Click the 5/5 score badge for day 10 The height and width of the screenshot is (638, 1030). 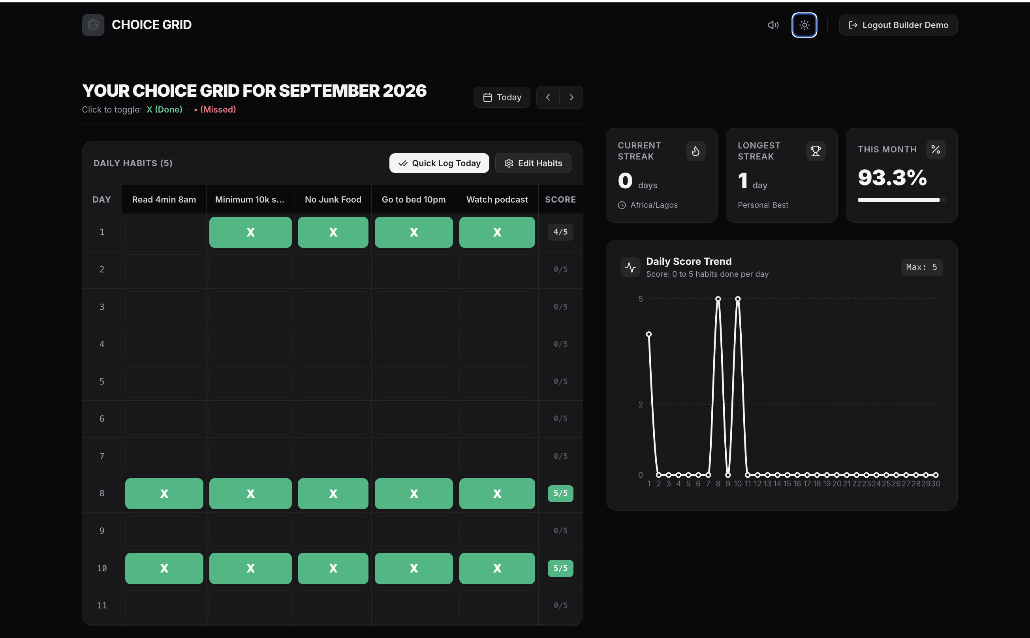[560, 569]
